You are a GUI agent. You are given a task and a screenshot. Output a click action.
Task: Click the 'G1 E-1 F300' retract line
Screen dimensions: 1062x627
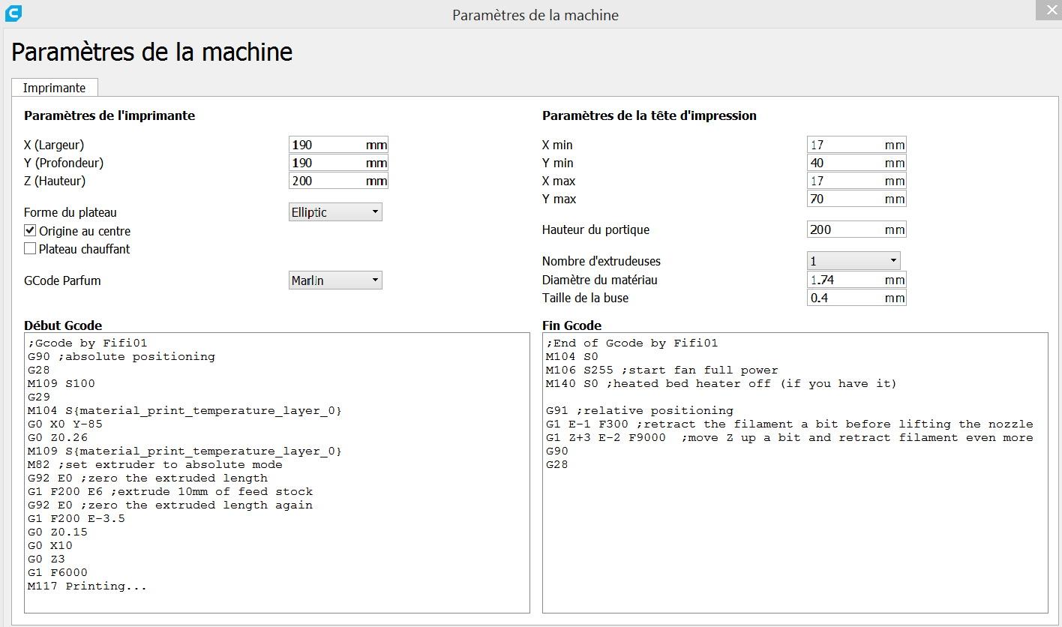coord(790,424)
